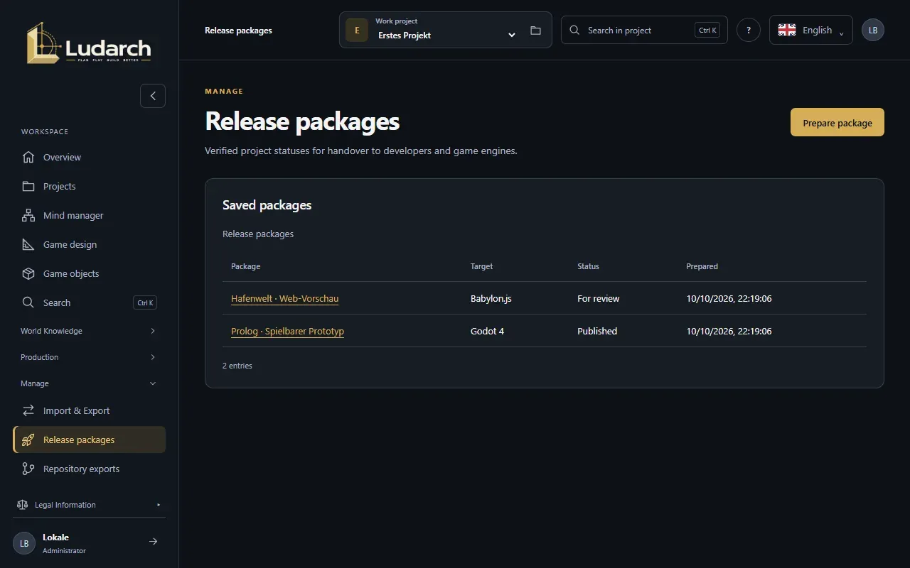This screenshot has height=568, width=910.
Task: Click the sign-out arrow next to Lokale
Action: pos(153,542)
